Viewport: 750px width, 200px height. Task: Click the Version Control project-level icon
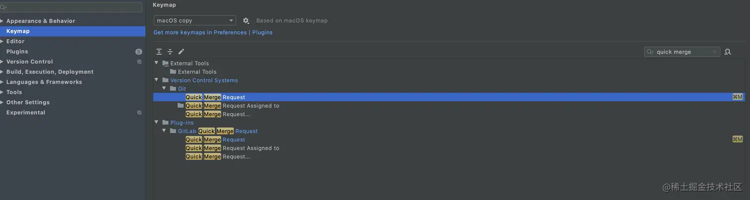(139, 62)
